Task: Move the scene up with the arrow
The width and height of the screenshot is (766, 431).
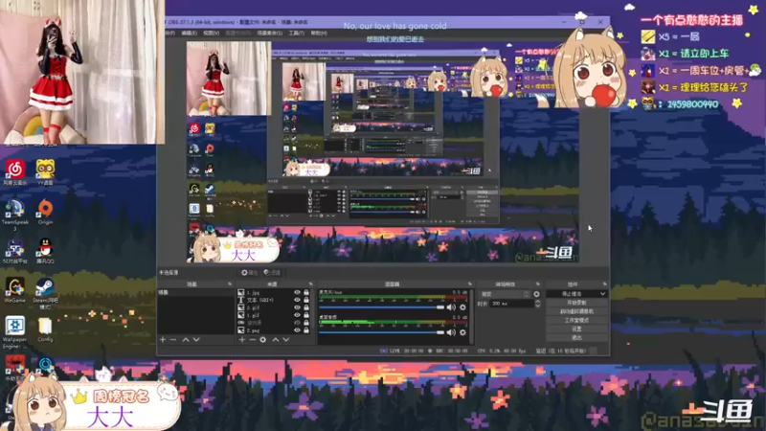Action: tap(186, 340)
